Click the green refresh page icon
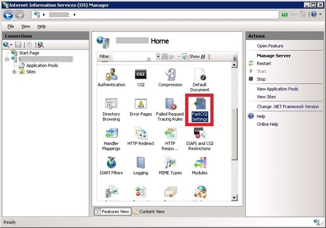 tap(284, 14)
